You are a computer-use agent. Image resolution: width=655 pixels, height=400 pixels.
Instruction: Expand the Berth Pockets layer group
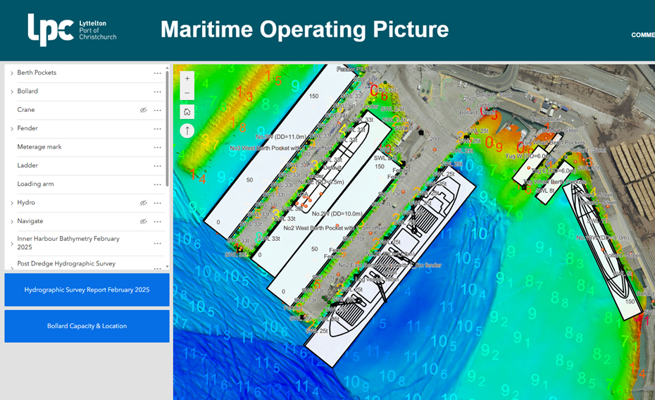12,73
